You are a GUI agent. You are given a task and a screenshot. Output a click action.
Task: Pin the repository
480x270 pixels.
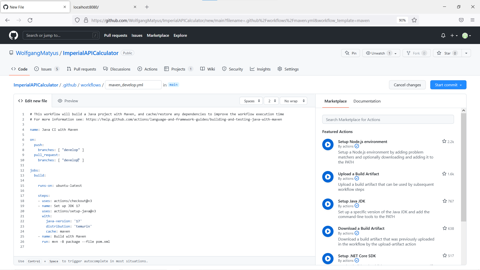pos(350,53)
